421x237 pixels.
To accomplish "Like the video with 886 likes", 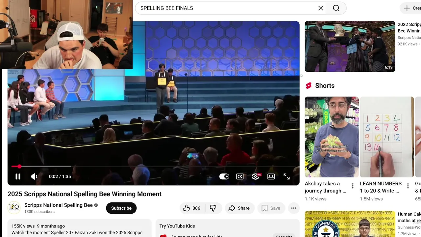I will [x=192, y=208].
